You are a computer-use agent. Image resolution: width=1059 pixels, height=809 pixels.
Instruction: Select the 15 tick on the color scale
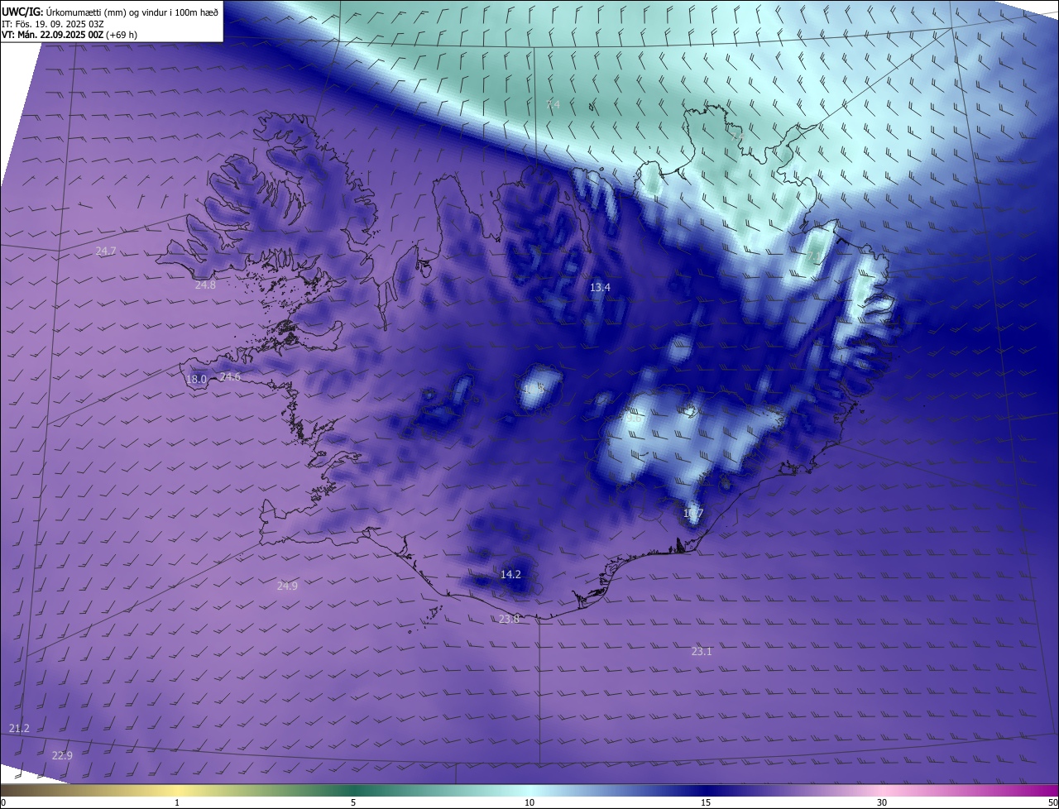click(x=706, y=802)
